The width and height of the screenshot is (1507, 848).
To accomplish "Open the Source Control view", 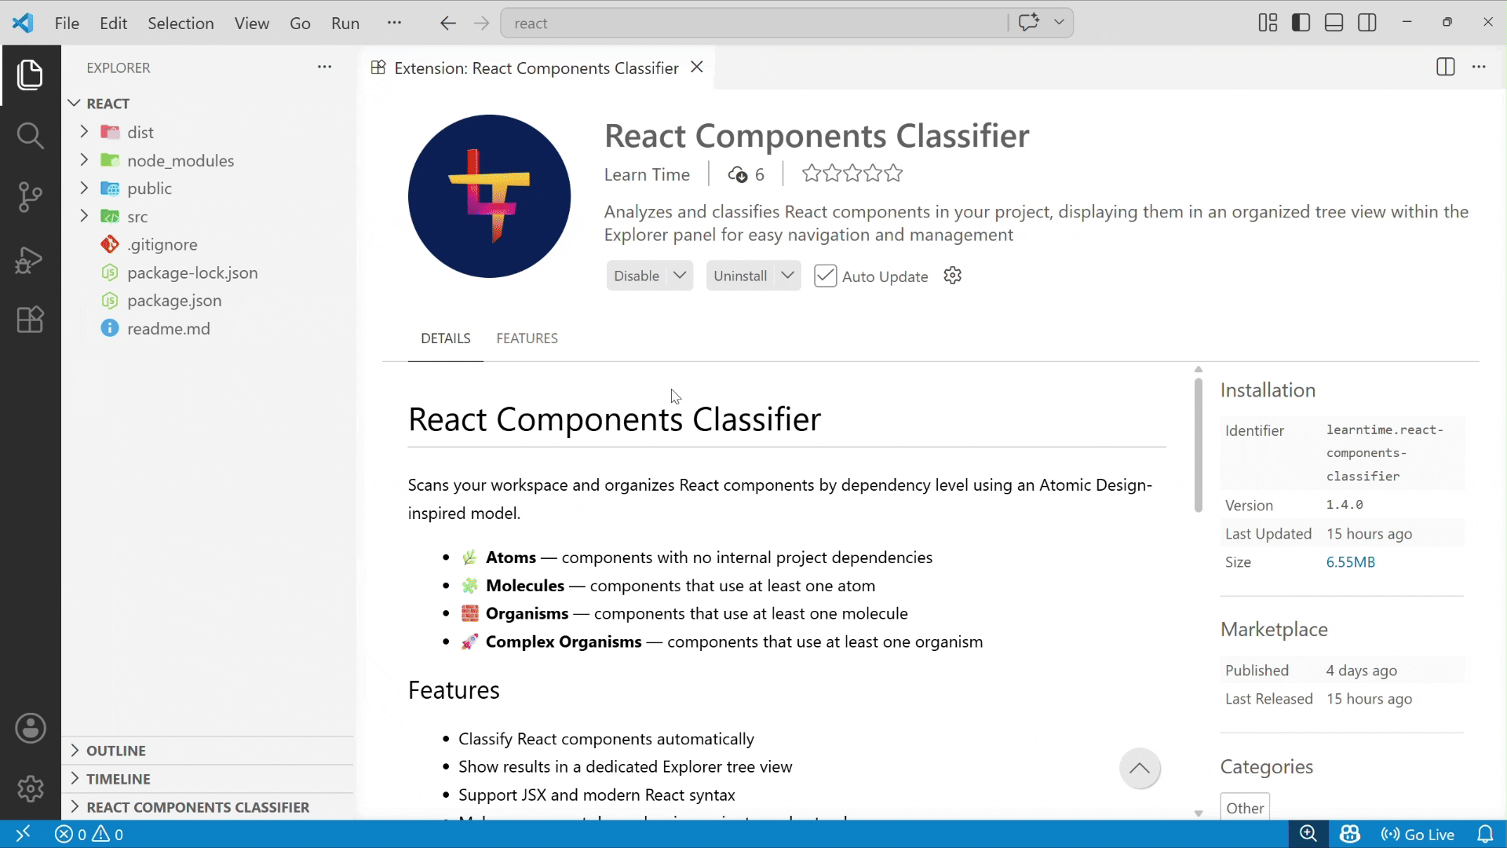I will coord(30,197).
